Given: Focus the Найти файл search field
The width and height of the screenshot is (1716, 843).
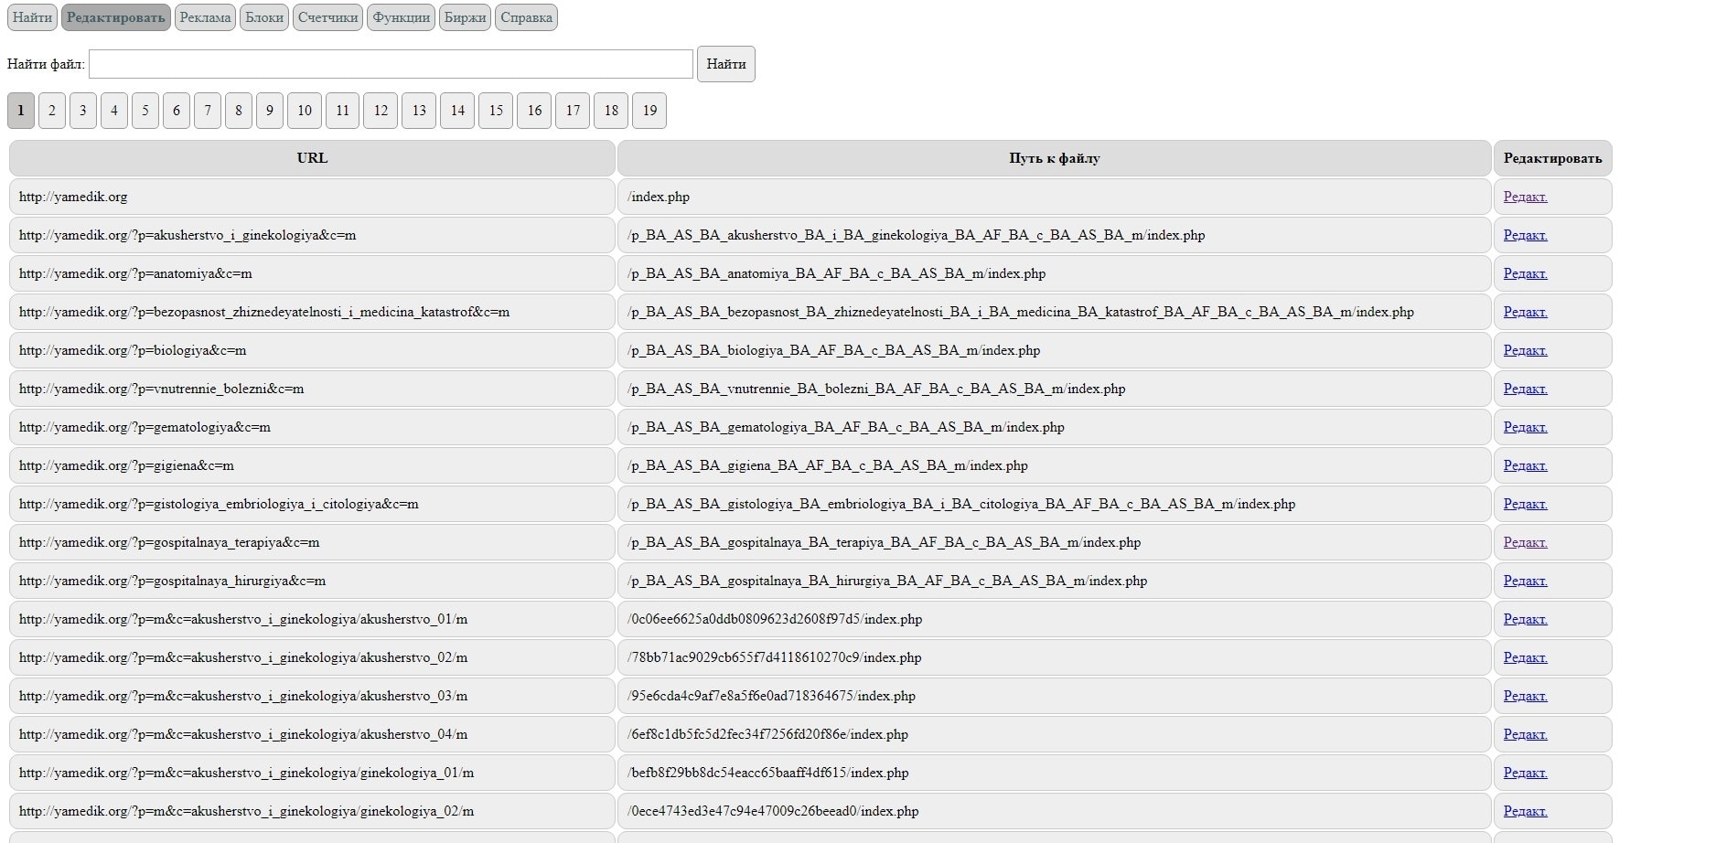Looking at the screenshot, I should 391,64.
